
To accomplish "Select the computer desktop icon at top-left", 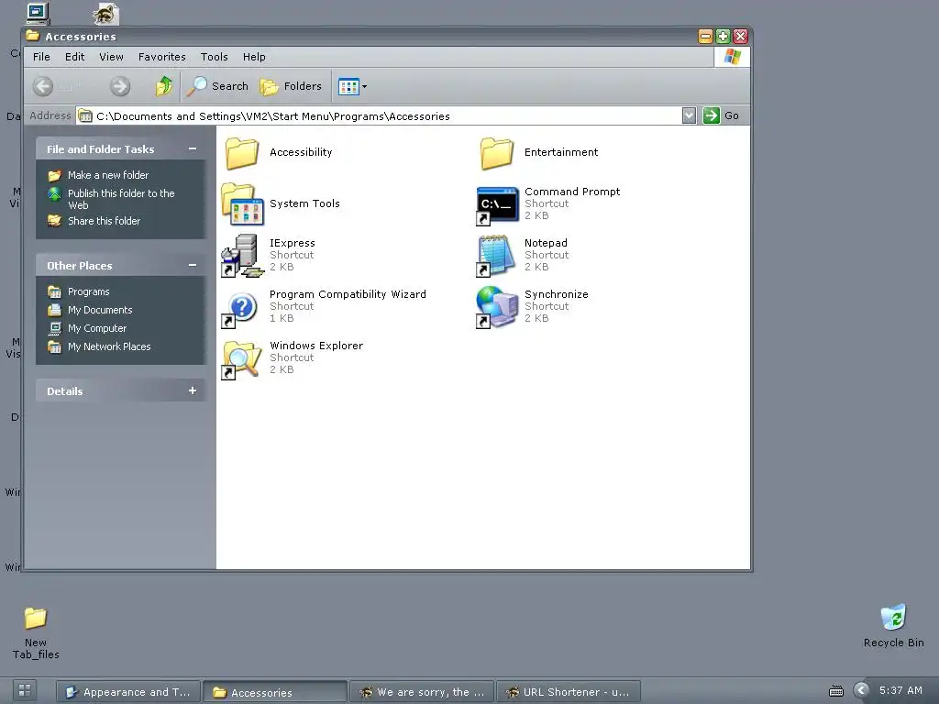I will tap(38, 13).
